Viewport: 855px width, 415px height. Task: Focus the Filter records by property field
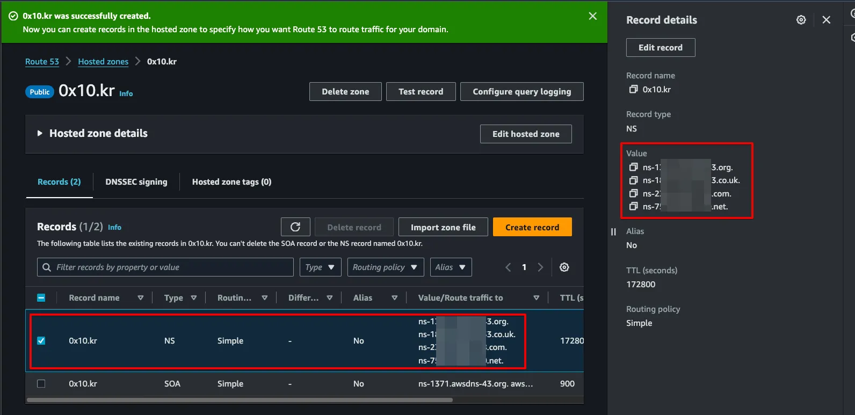165,267
